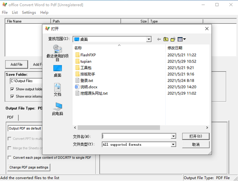Image resolution: width=238 pixels, height=181 pixels.
Task: Toggle the Show error information checkbox
Action: (x=12, y=96)
